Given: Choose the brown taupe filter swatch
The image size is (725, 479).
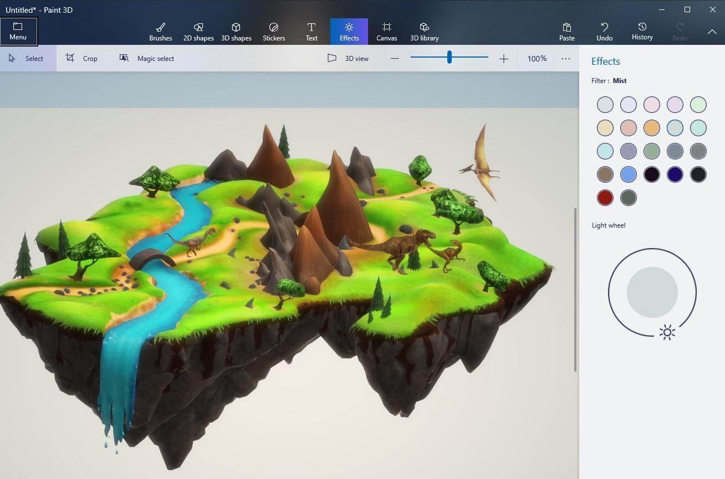Looking at the screenshot, I should point(605,174).
